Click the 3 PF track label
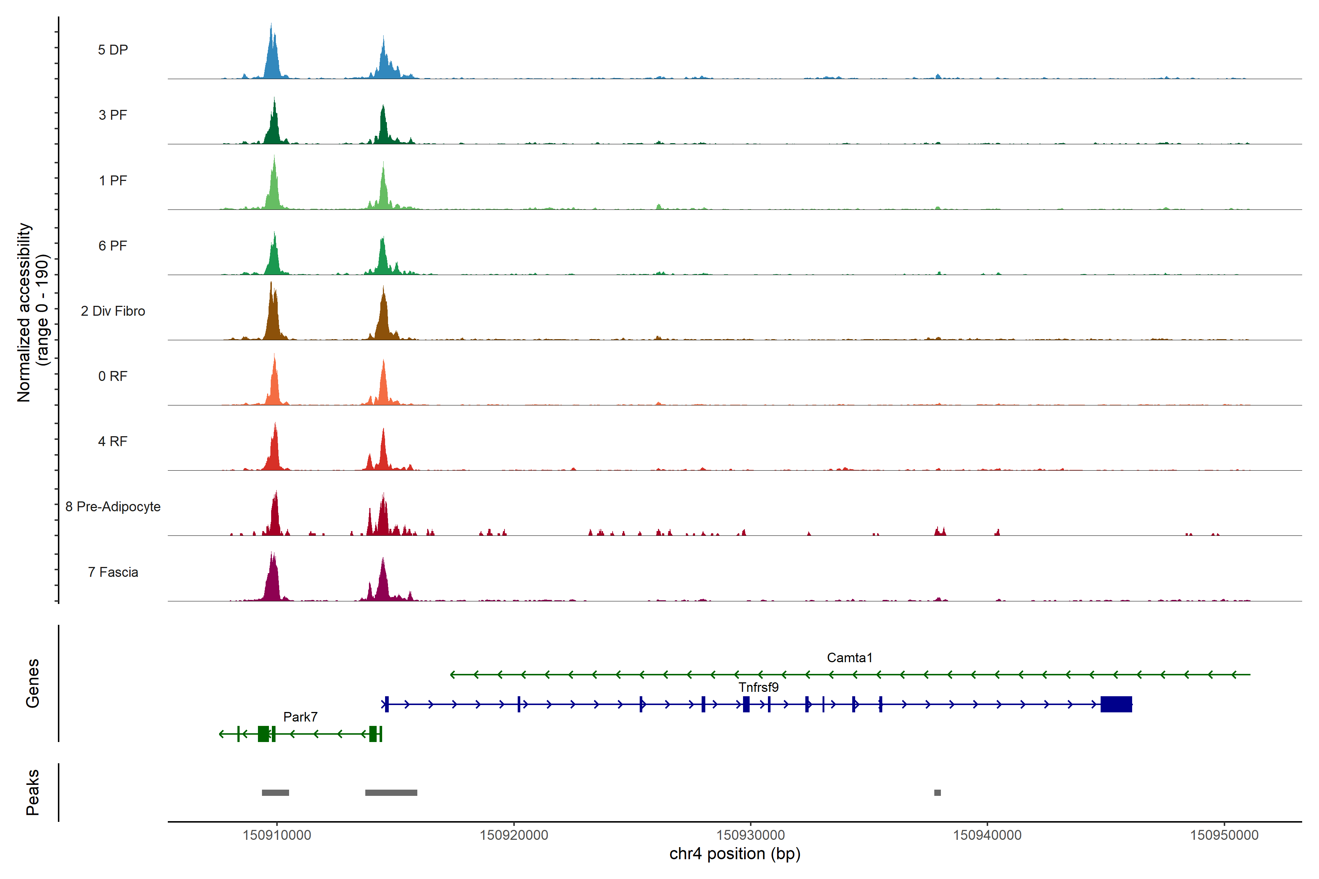1319x879 pixels. pos(113,115)
